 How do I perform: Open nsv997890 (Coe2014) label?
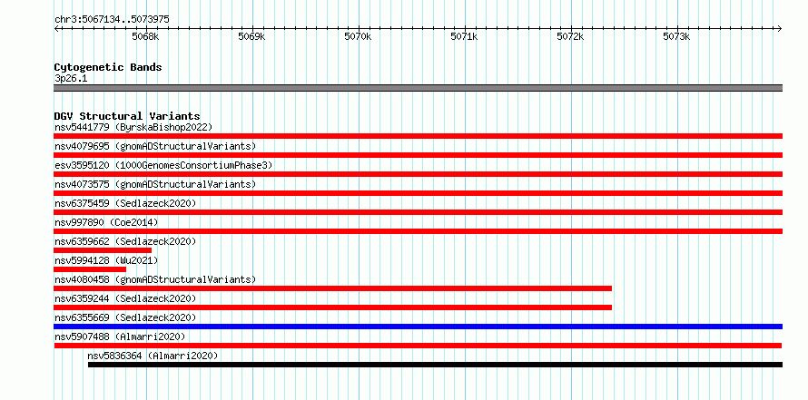106,222
